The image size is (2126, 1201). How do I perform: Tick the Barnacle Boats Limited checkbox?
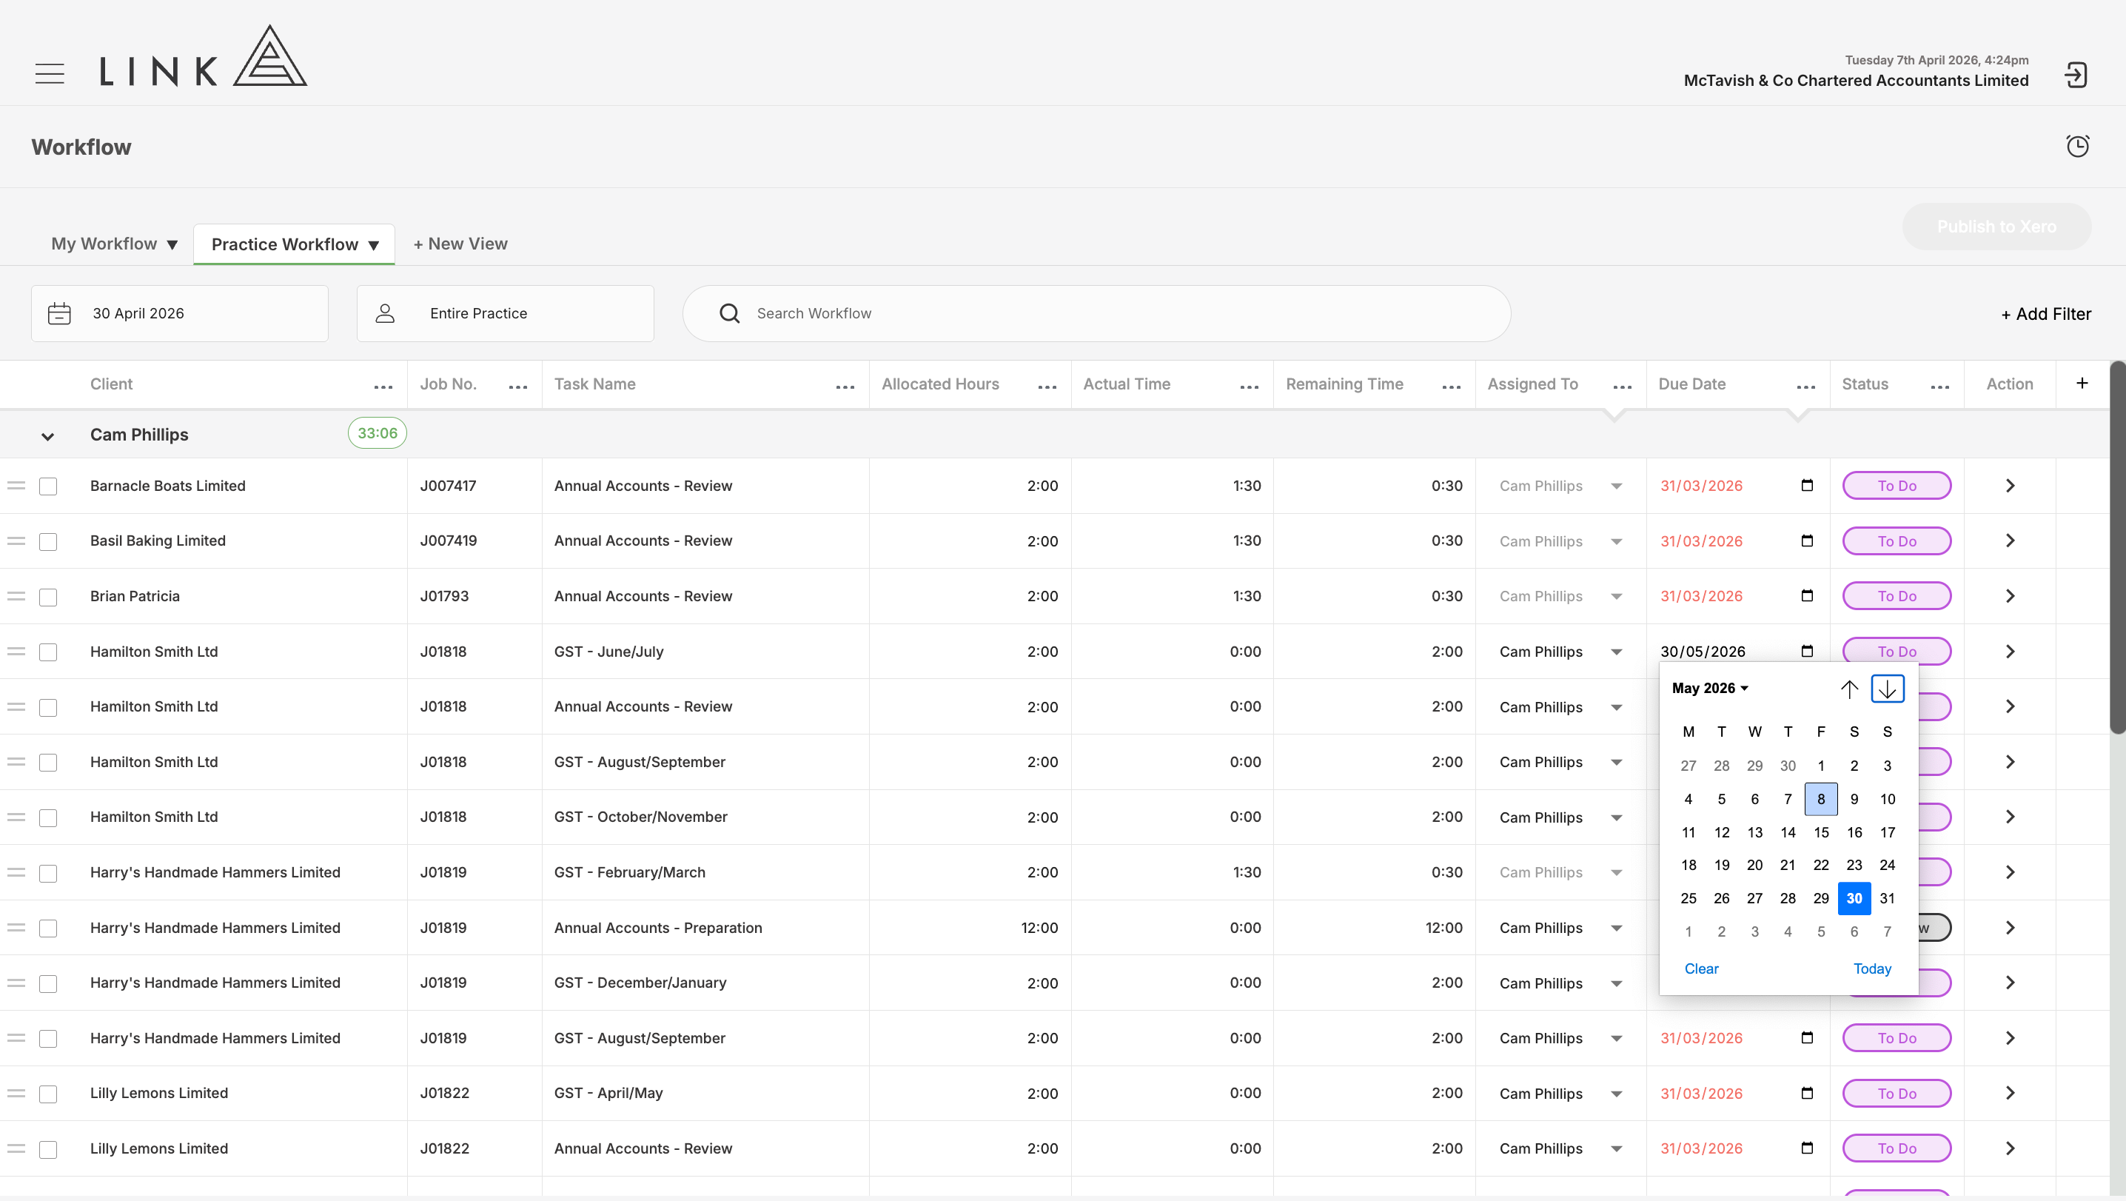(49, 486)
